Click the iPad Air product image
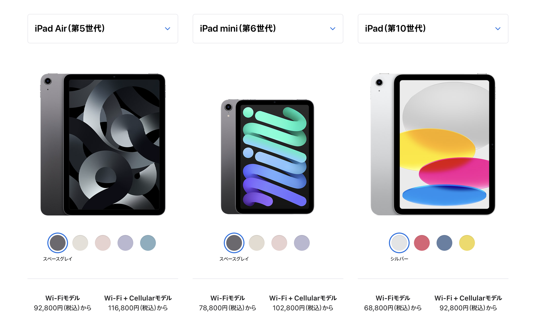Image resolution: width=534 pixels, height=325 pixels. (x=103, y=144)
